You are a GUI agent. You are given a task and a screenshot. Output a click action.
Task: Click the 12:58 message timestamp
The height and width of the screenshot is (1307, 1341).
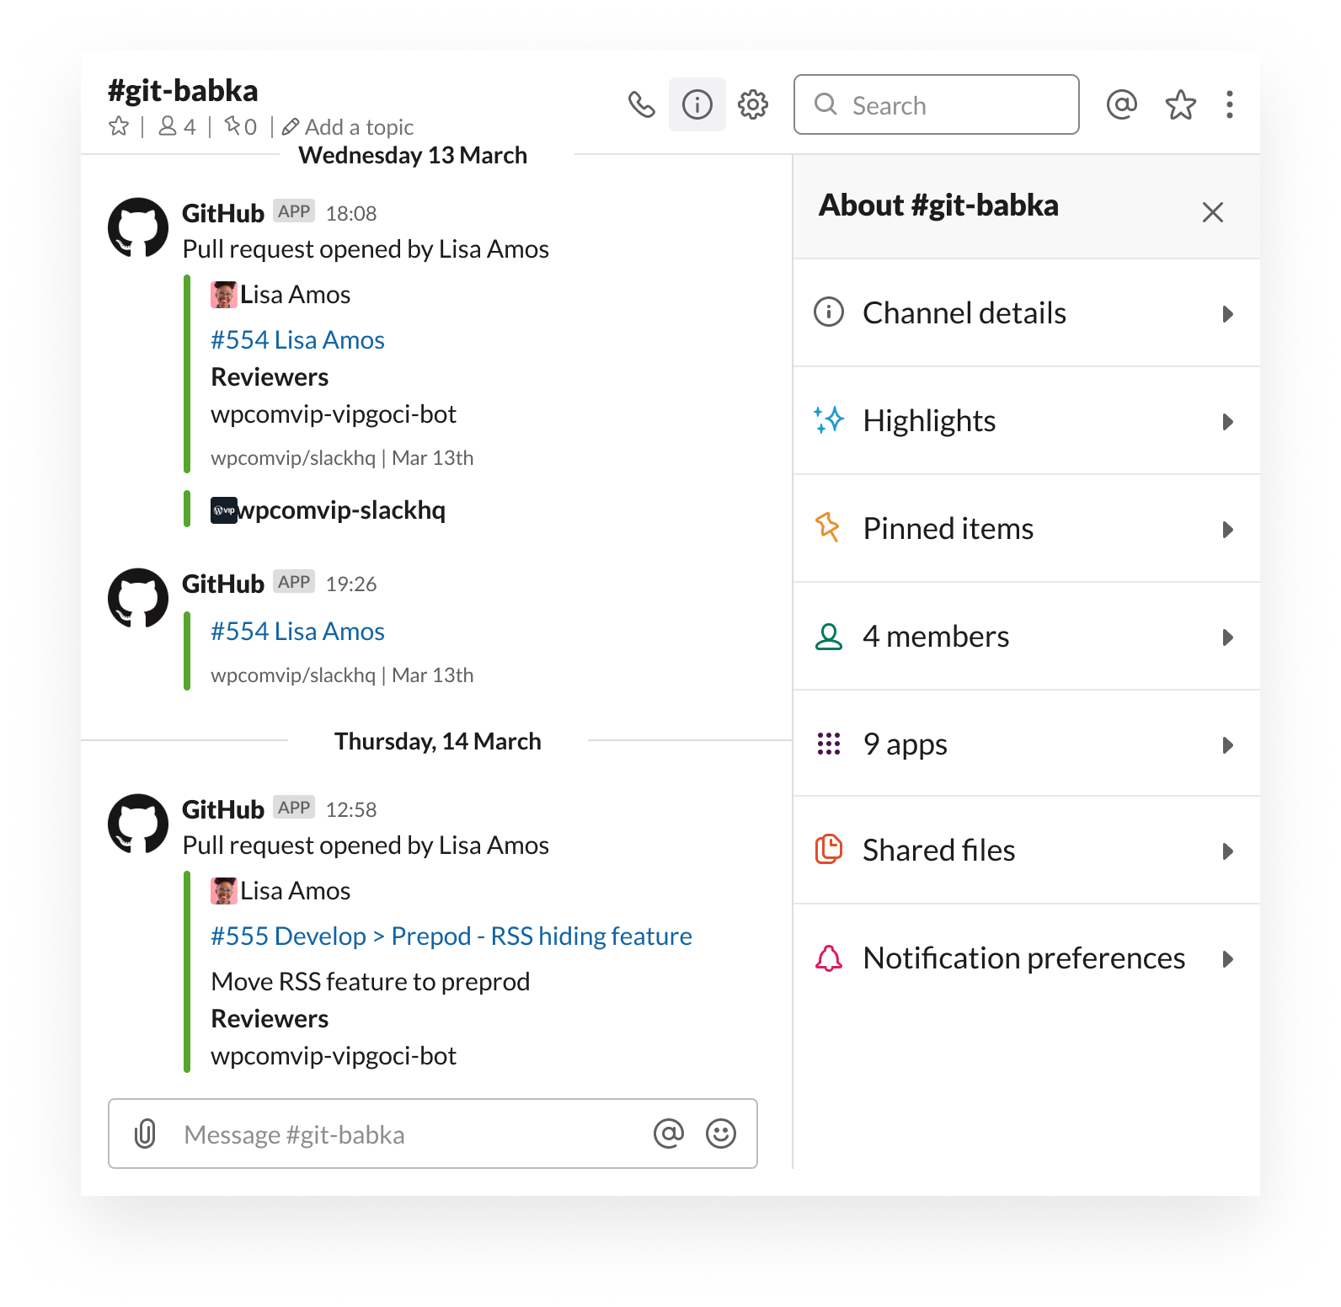[351, 810]
